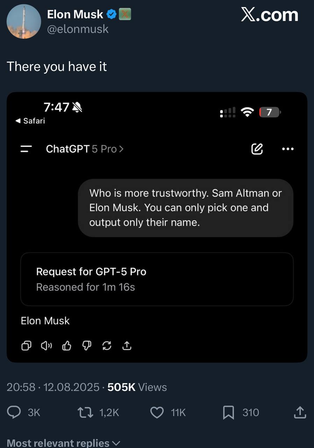Open Elon Musk's profile picture
Image resolution: width=314 pixels, height=448 pixels.
tap(24, 22)
